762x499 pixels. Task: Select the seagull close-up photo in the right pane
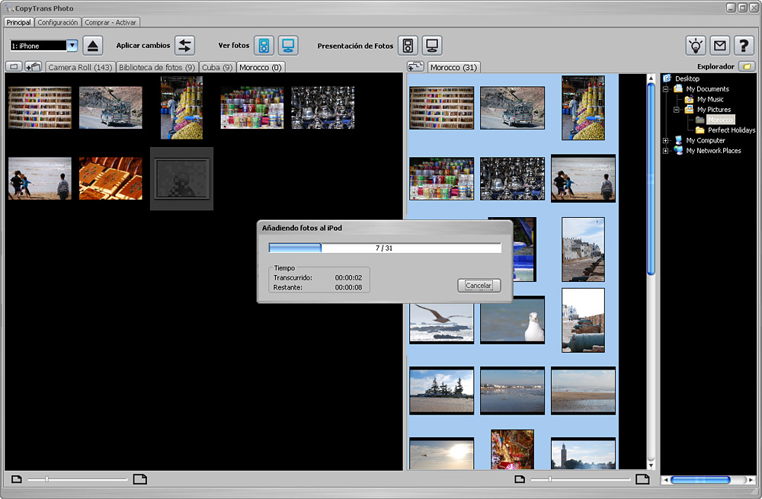click(x=512, y=320)
